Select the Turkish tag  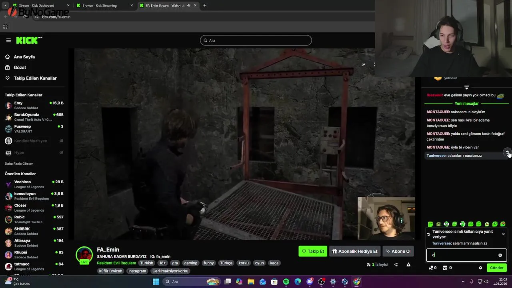[x=147, y=263]
